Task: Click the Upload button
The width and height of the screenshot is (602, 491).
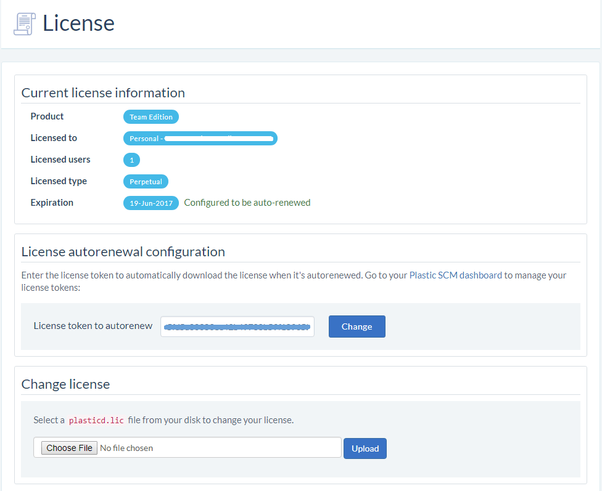Action: click(365, 448)
